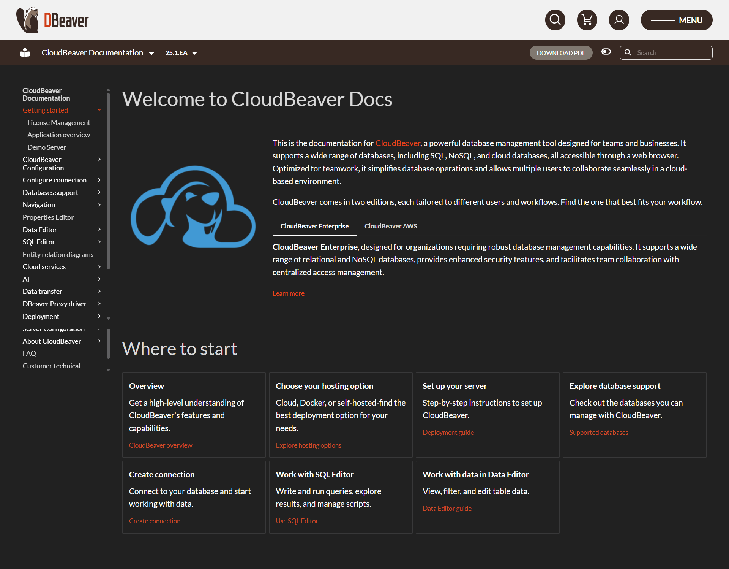The width and height of the screenshot is (729, 569).
Task: Click the documentation book icon
Action: point(25,53)
